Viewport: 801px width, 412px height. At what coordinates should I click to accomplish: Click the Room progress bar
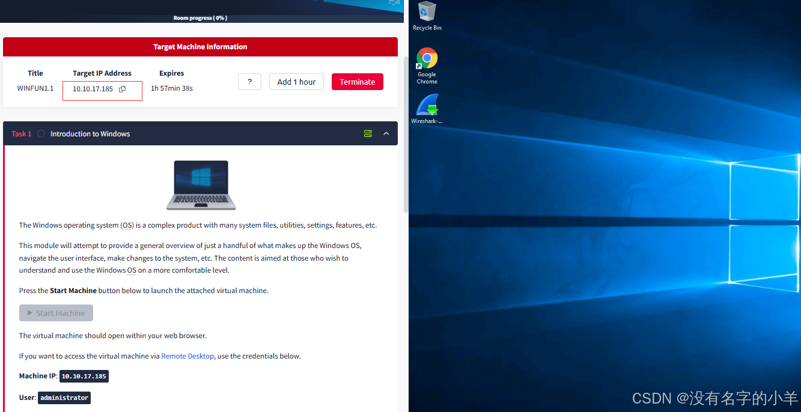click(x=200, y=18)
